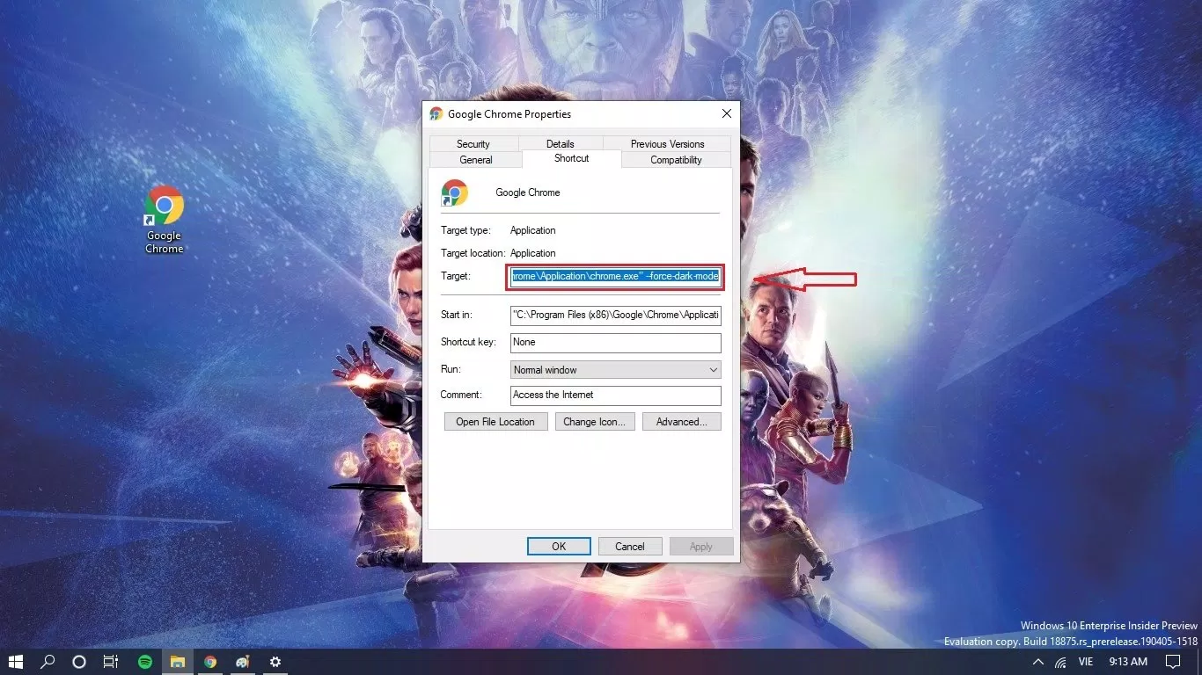Image resolution: width=1202 pixels, height=675 pixels.
Task: Click the Cancel button
Action: click(630, 547)
